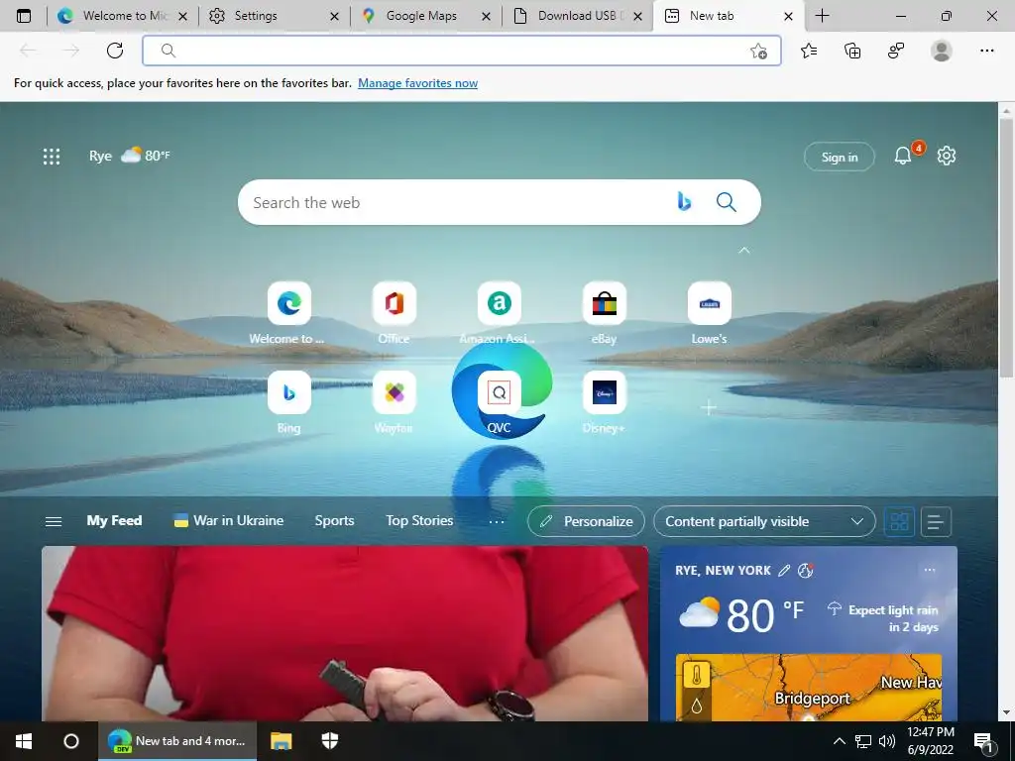Screen dimensions: 1015x761
Task: Open Cortana search circle on taskbar
Action: click(70, 741)
